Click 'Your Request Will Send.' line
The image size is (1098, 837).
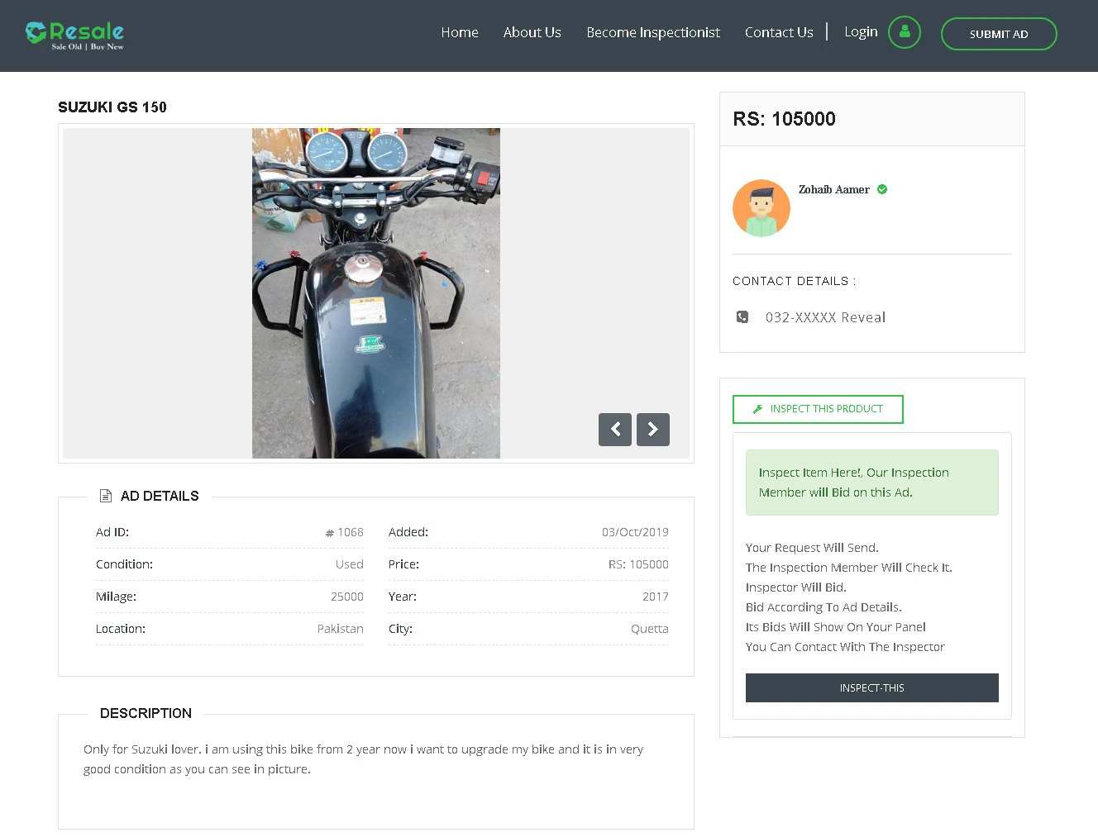coord(812,548)
